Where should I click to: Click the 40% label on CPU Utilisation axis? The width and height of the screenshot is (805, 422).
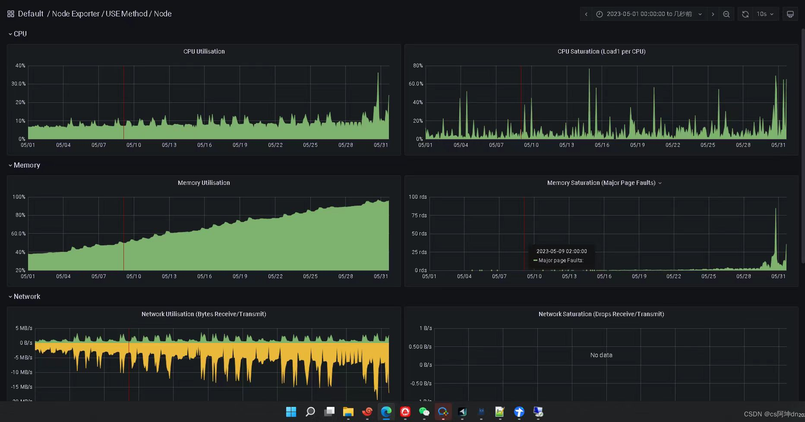point(20,66)
